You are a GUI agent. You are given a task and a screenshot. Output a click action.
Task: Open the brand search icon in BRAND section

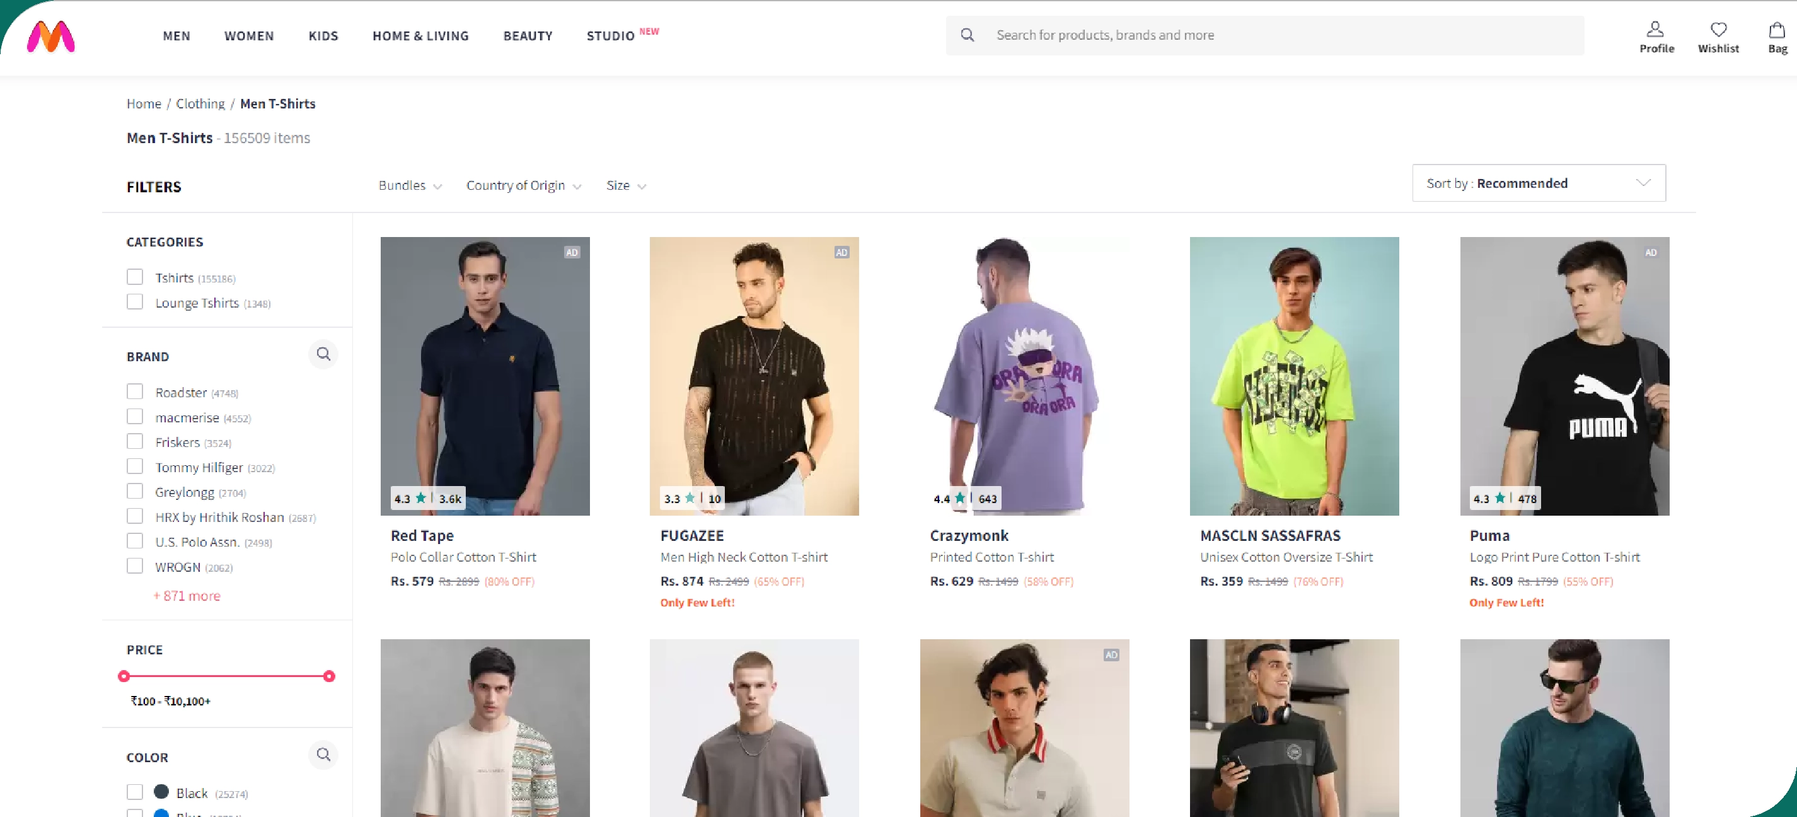(x=324, y=354)
